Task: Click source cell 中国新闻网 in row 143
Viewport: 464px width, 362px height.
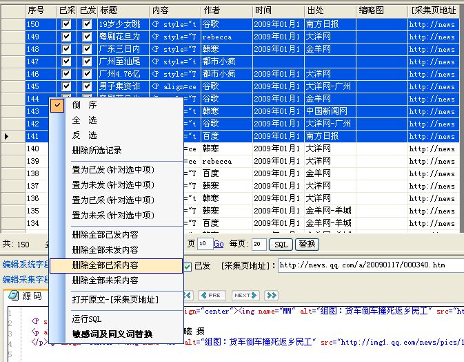Action: pos(330,111)
